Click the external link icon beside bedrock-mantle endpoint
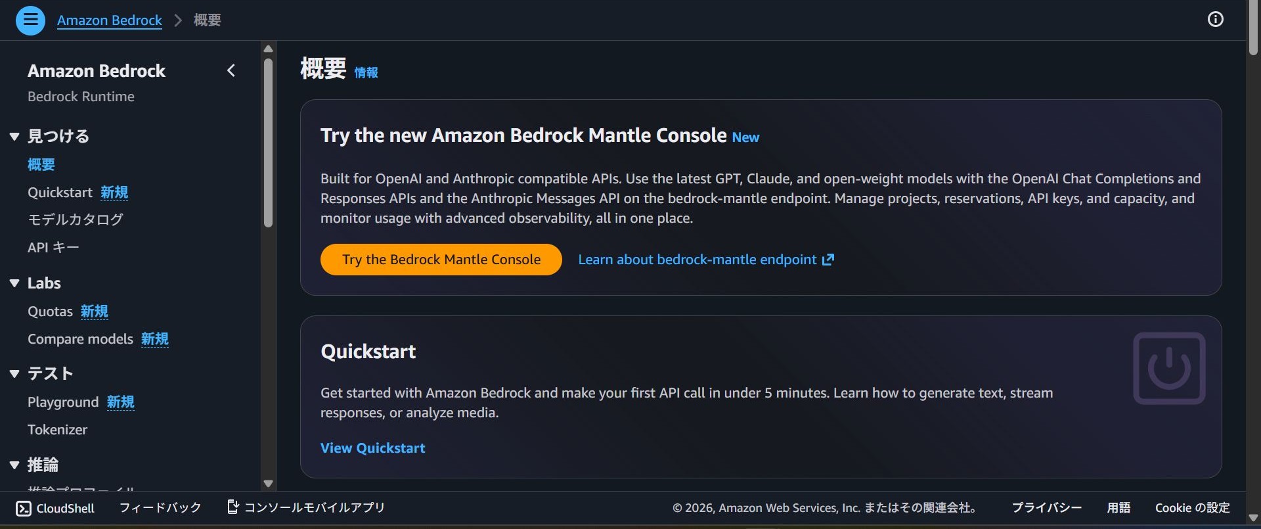1261x529 pixels. (x=828, y=260)
